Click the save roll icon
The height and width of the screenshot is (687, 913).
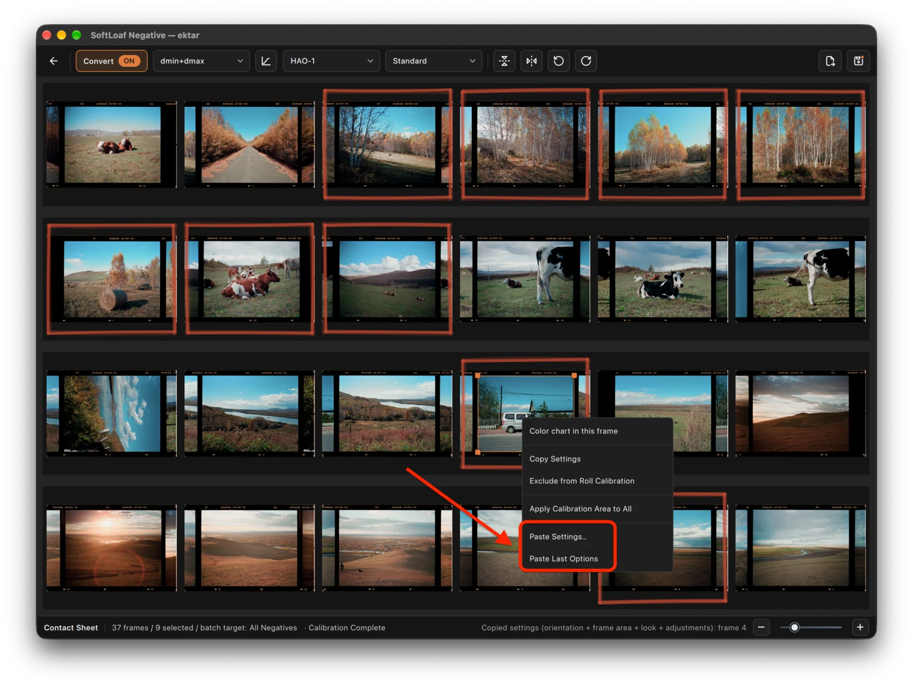pyautogui.click(x=858, y=61)
